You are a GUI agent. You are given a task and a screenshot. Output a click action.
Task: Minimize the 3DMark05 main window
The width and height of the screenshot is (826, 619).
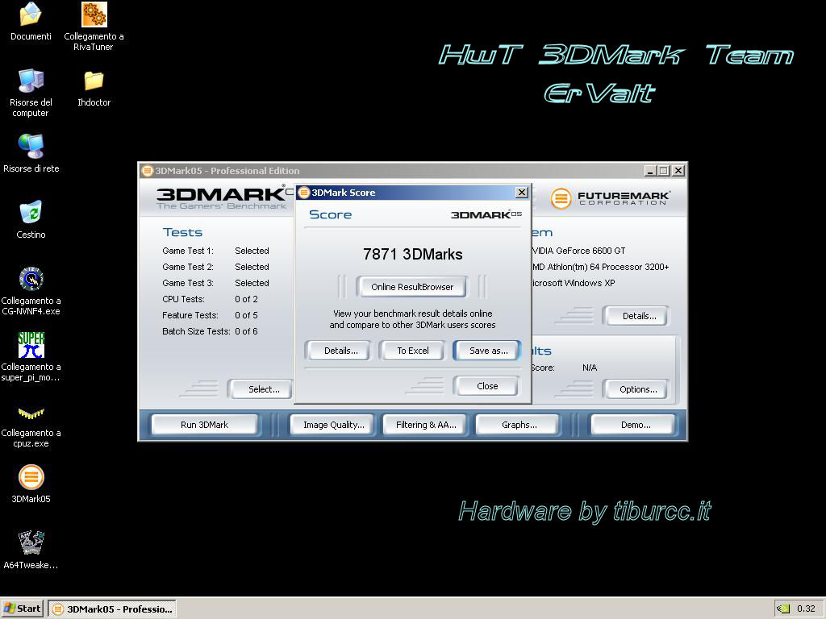pos(650,171)
